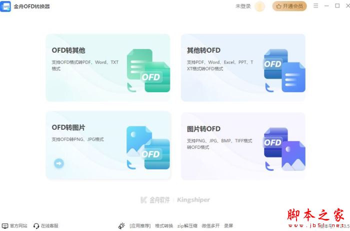The image size is (350, 231).
Task: Click the OFD转图片 title text
Action: coord(68,127)
